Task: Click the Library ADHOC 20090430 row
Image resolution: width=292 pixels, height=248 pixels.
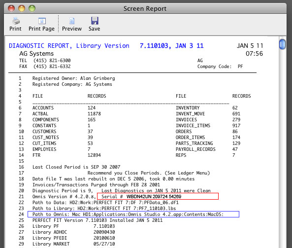Action: 73,232
